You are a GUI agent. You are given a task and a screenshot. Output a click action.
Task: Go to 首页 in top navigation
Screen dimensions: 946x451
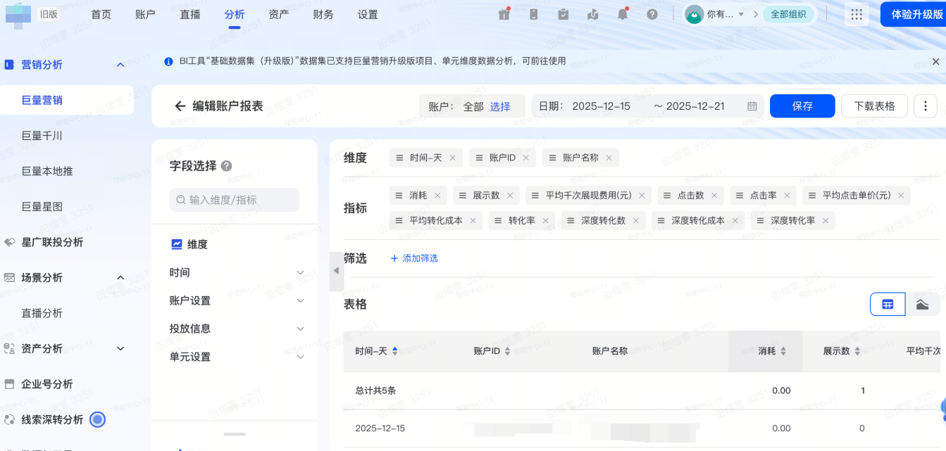click(x=101, y=15)
